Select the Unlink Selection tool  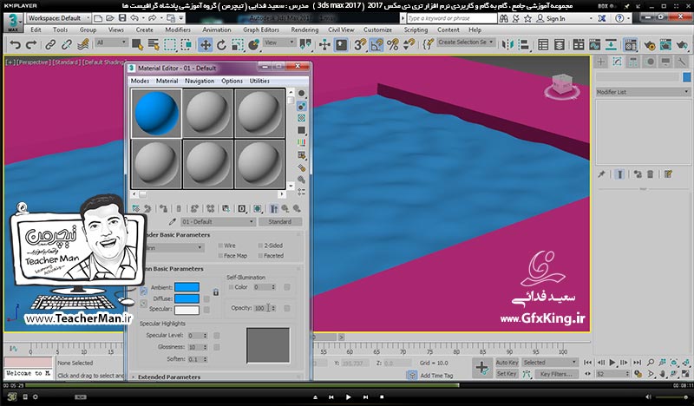[x=67, y=45]
